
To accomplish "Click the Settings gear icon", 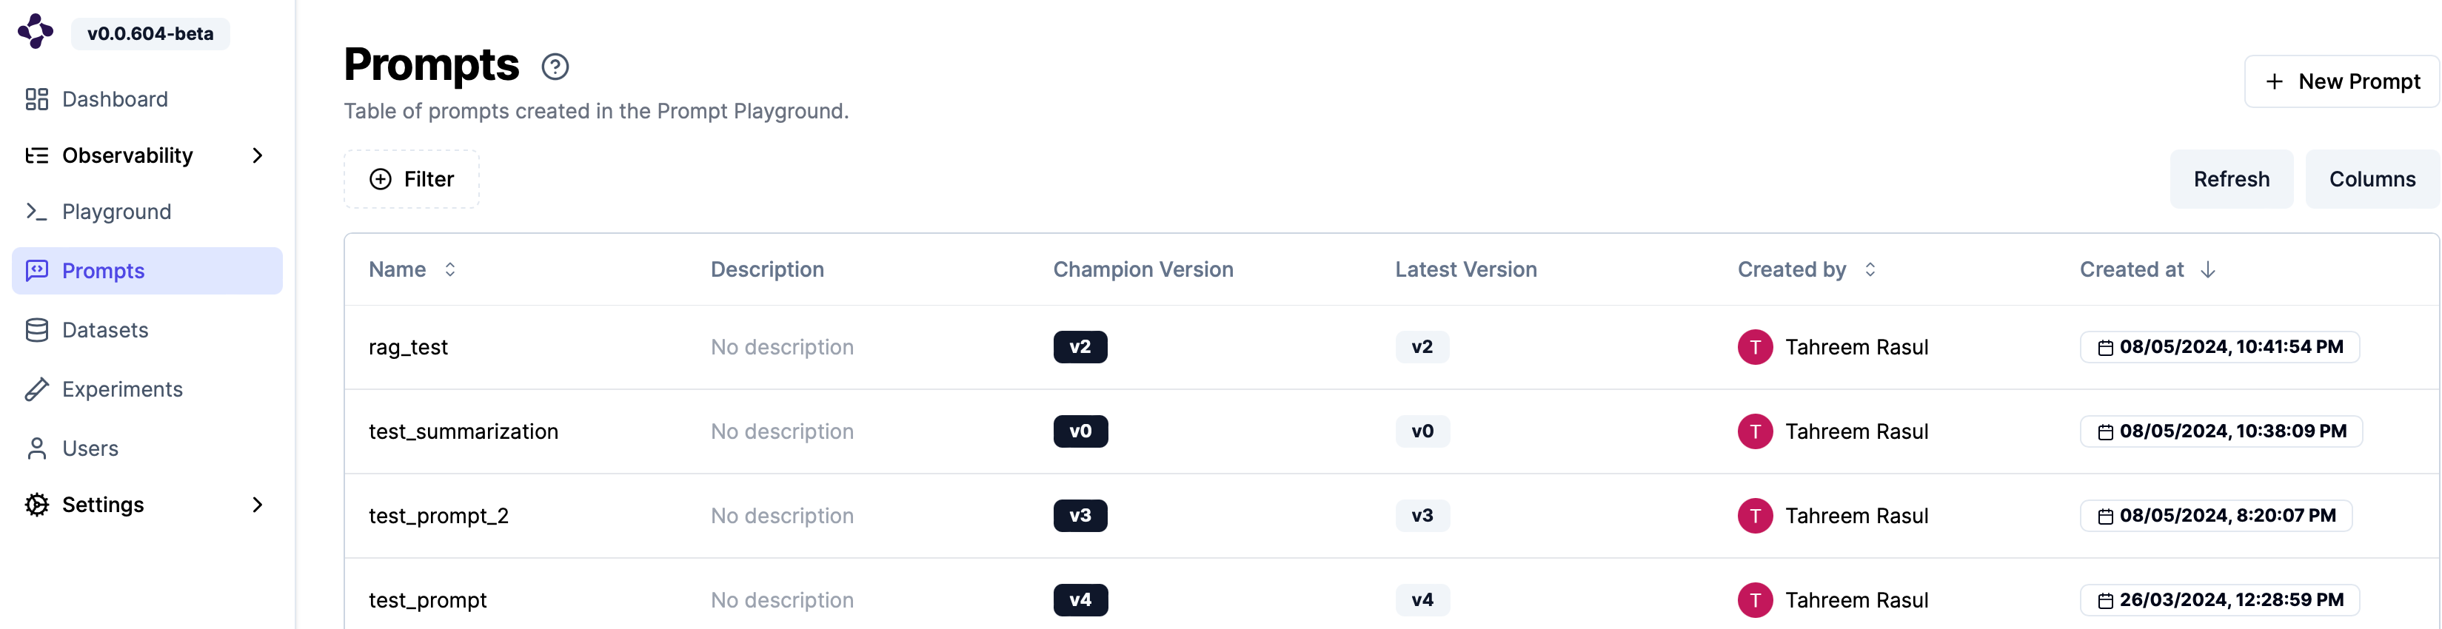I will 37,505.
